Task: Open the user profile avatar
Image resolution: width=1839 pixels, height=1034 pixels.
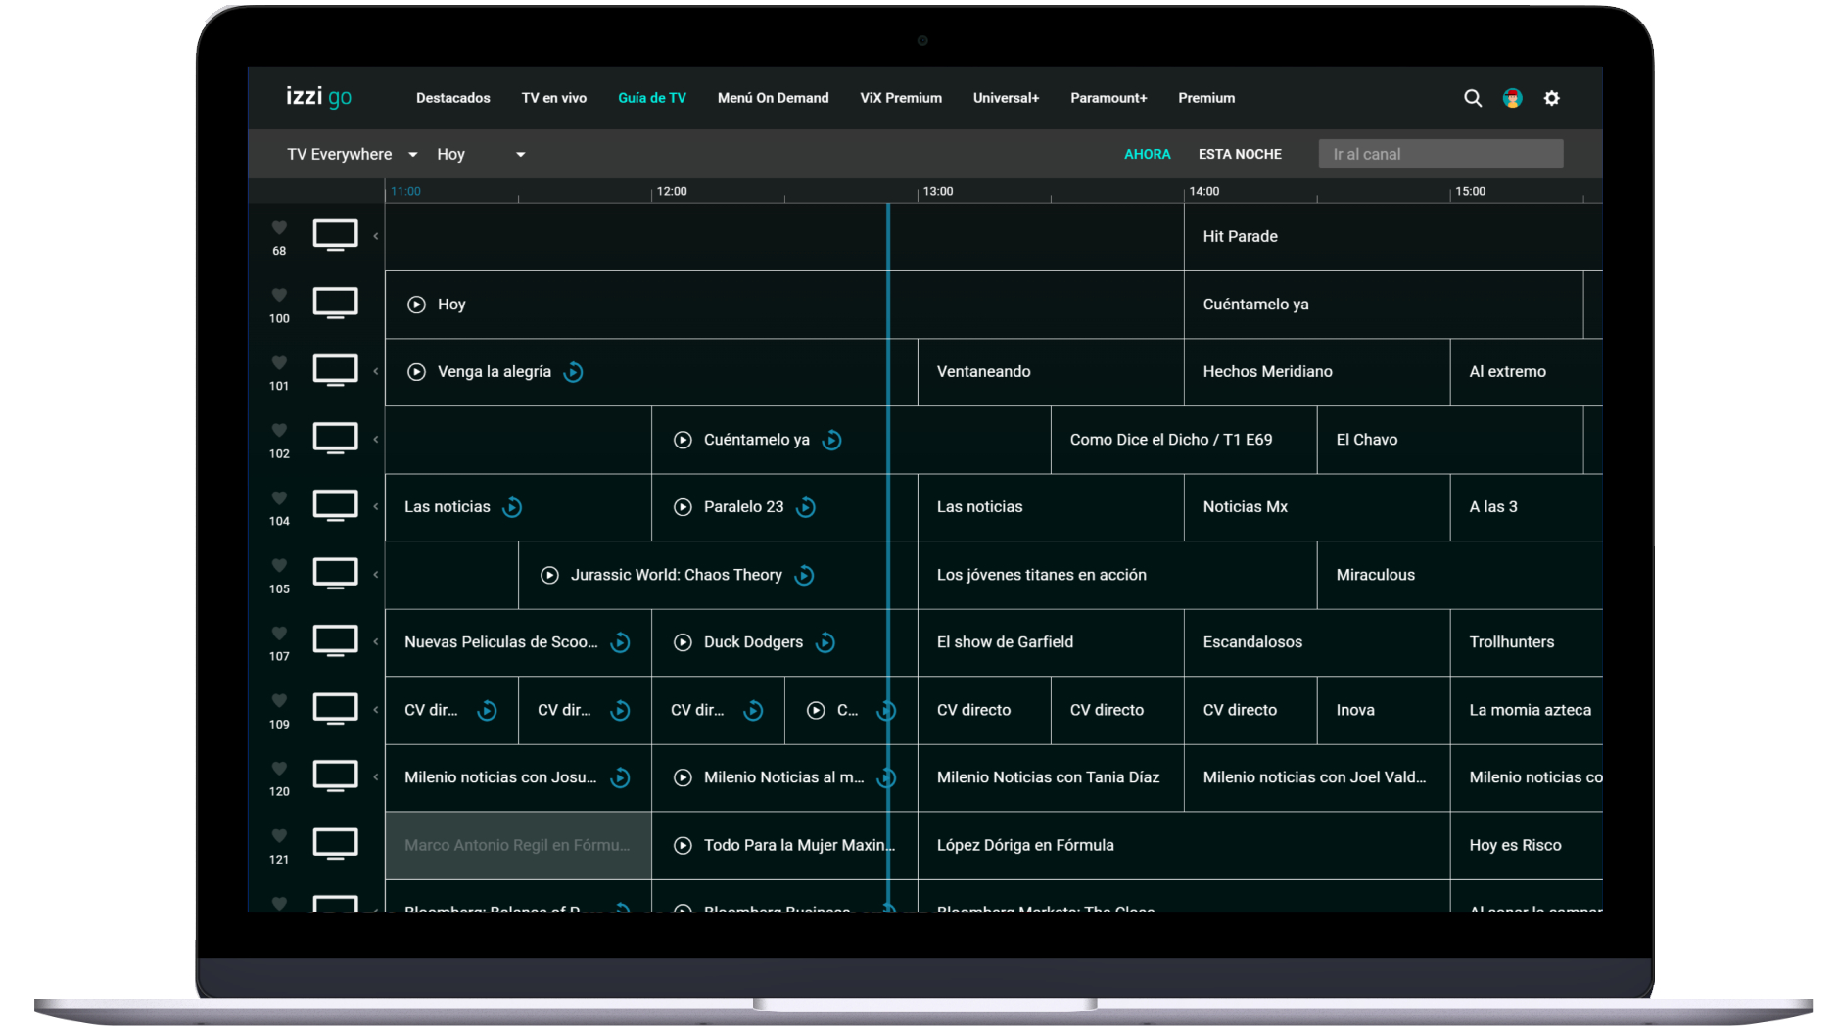Action: 1512,98
